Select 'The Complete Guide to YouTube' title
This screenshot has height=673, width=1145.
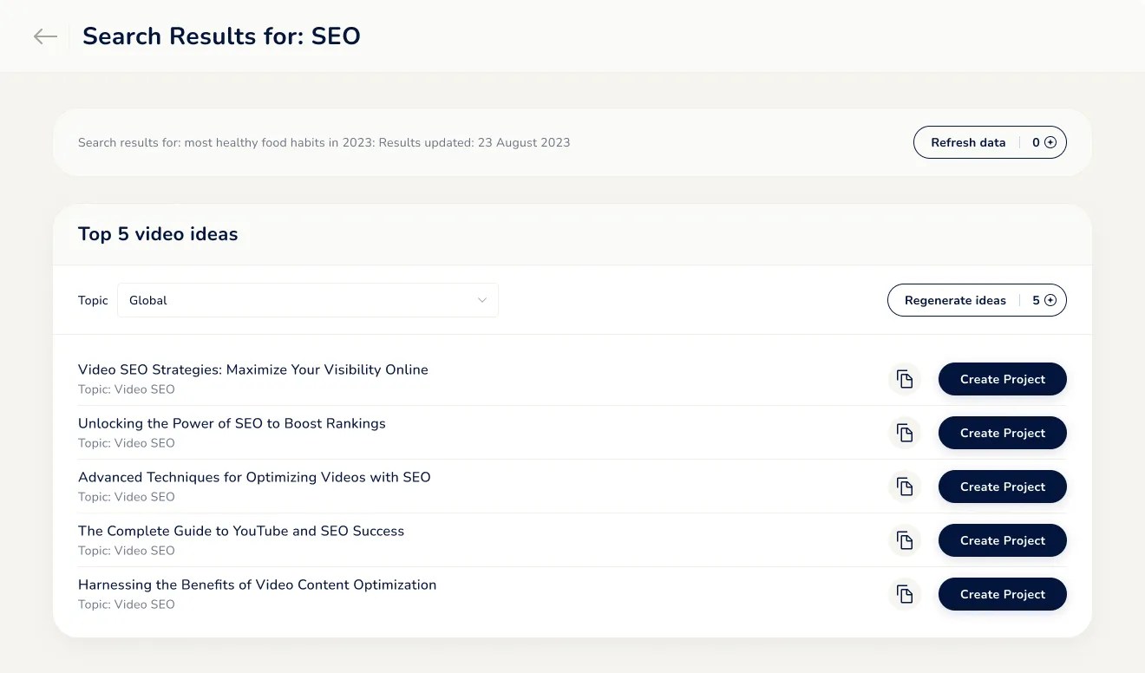[x=240, y=531]
